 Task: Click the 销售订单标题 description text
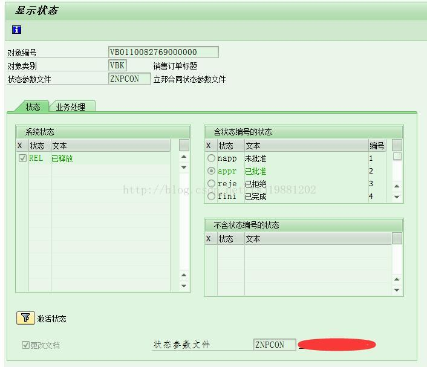pyautogui.click(x=175, y=66)
